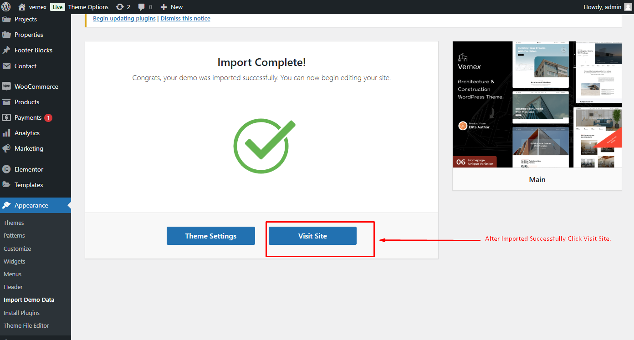Screen dimensions: 634x340
Task: Open the updates icon showing 2
Action: (120, 7)
